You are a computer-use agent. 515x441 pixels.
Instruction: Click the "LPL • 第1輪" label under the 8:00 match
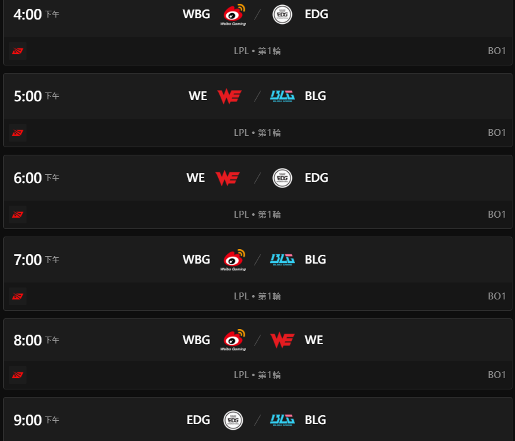[x=257, y=375]
